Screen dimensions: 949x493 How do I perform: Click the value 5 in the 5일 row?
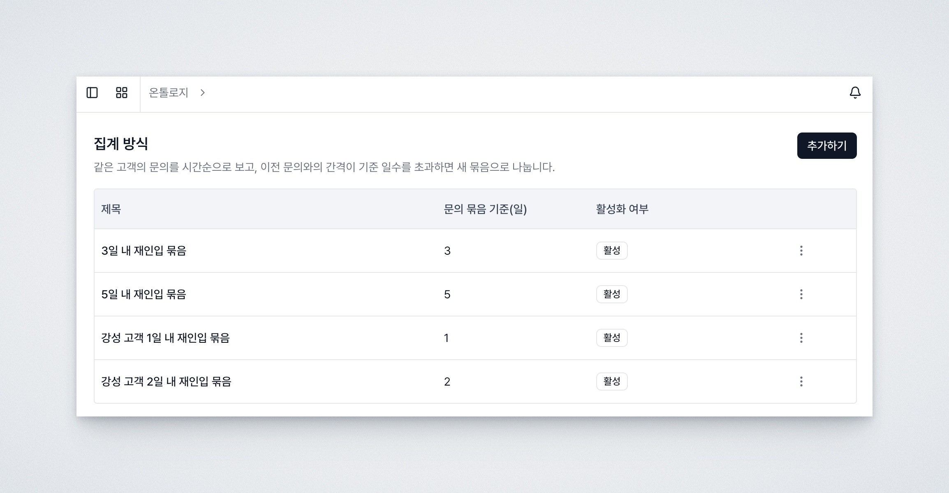click(x=448, y=294)
